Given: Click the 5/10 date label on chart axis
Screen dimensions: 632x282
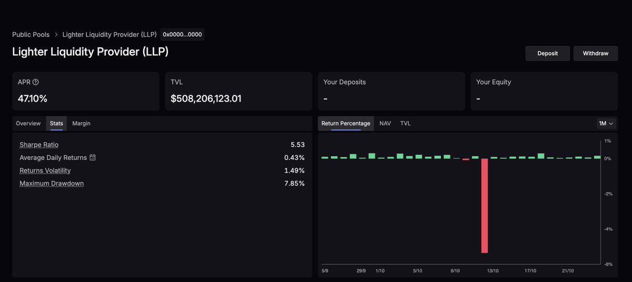Looking at the screenshot, I should pyautogui.click(x=418, y=271).
